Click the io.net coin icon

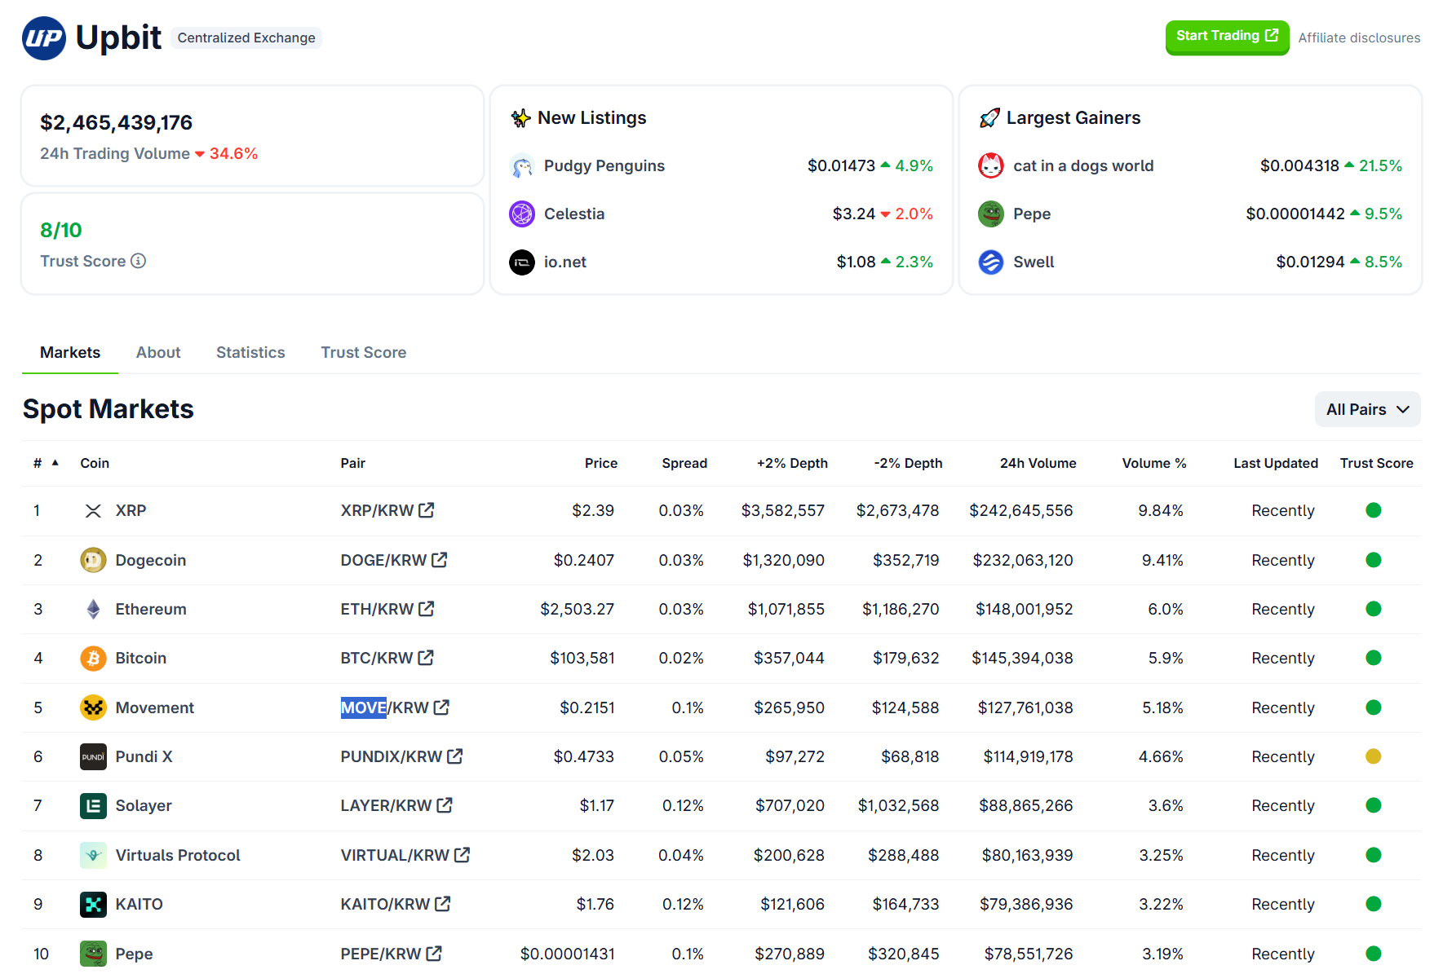(522, 262)
